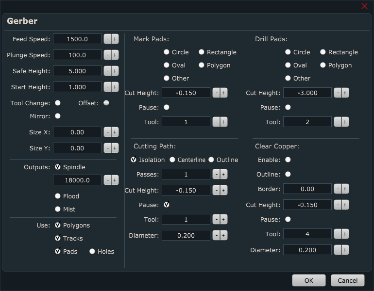
Task: Turn on Flood coolant output
Action: 58,196
